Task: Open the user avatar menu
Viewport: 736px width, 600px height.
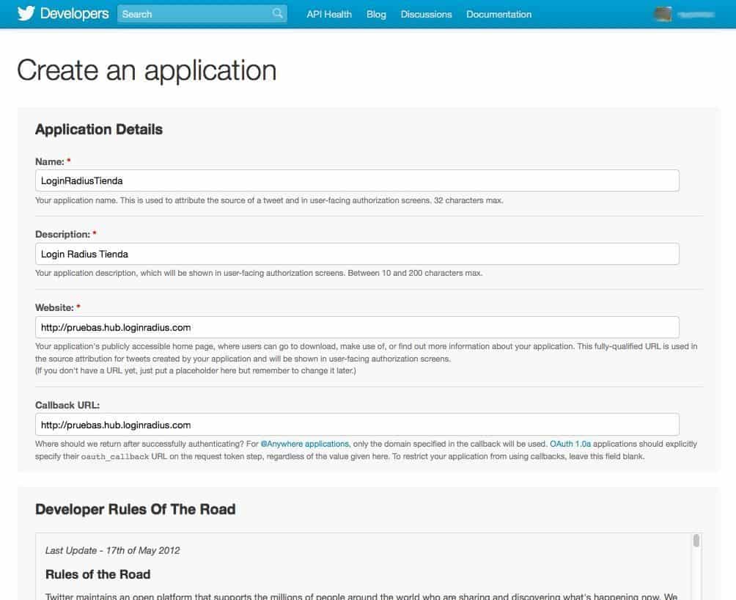Action: pyautogui.click(x=663, y=14)
